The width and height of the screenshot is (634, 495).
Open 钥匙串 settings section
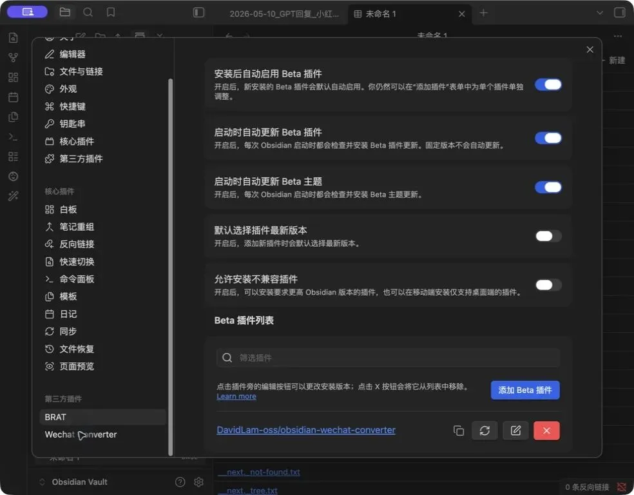click(x=65, y=124)
